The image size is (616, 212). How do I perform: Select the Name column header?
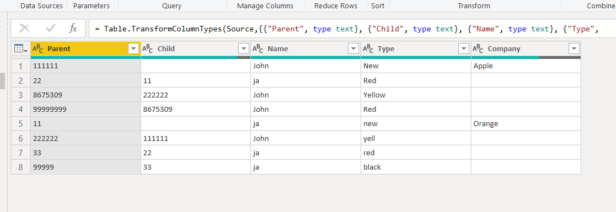coord(306,48)
